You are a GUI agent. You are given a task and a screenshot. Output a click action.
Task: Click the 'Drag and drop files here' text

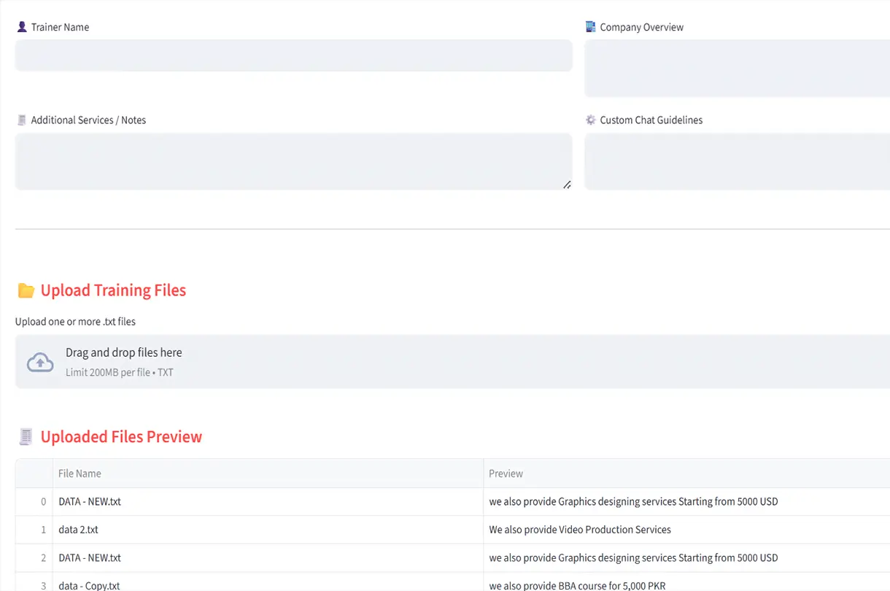coord(124,352)
